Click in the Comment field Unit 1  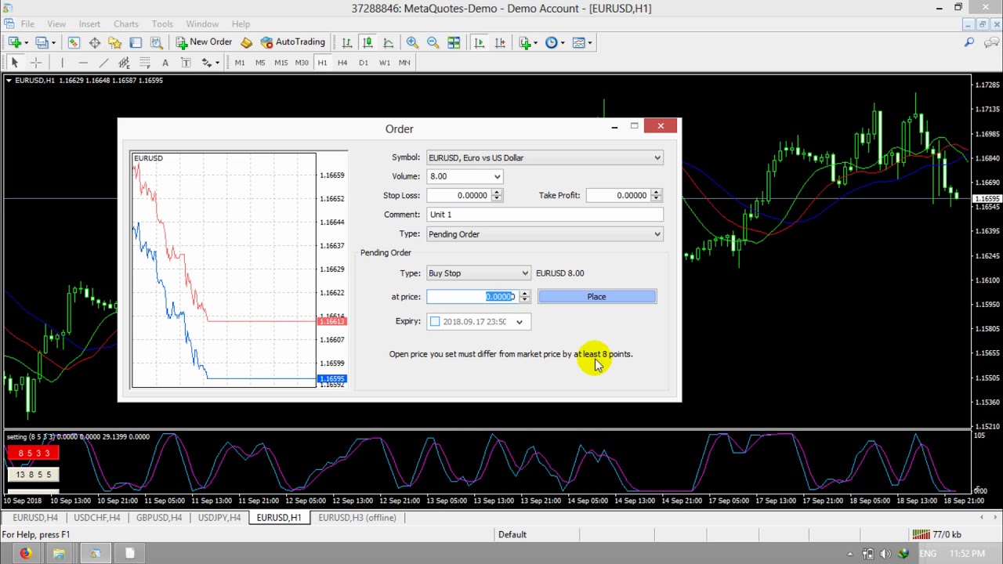tap(545, 215)
